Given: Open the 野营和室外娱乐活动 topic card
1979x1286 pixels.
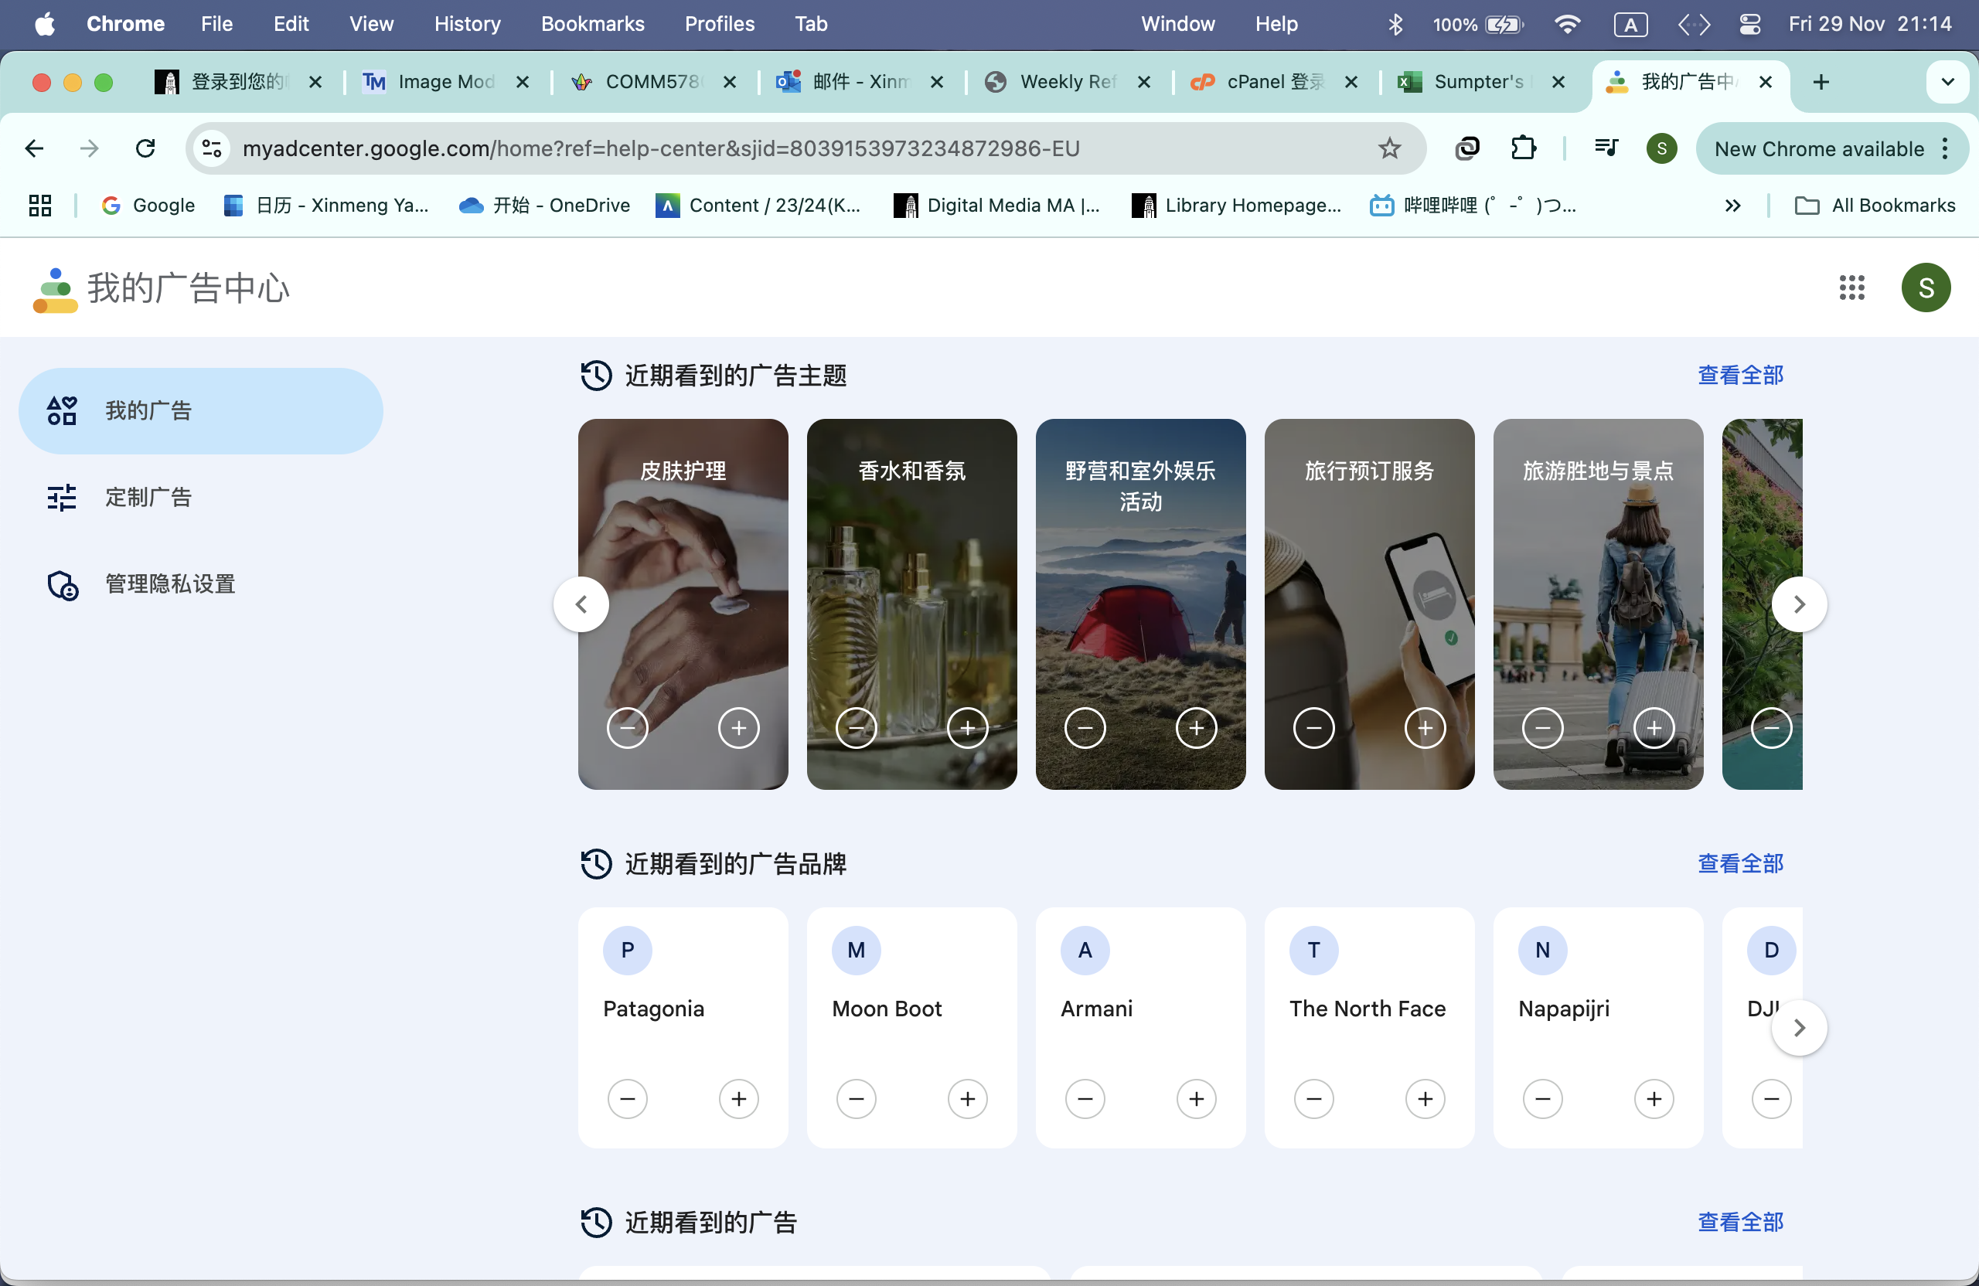Looking at the screenshot, I should (x=1140, y=582).
